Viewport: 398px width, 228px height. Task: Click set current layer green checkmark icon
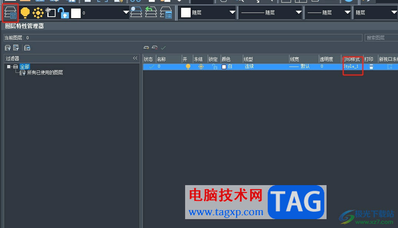(x=163, y=48)
